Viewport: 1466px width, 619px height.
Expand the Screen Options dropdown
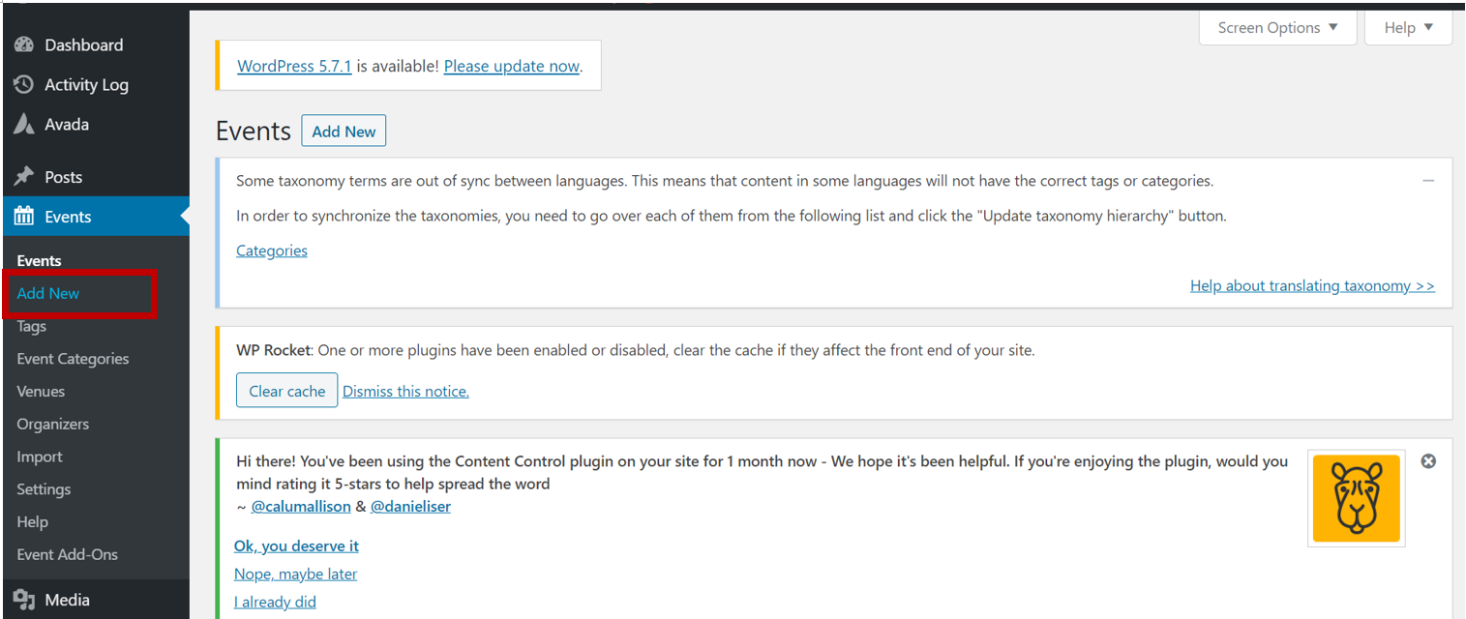coord(1277,27)
